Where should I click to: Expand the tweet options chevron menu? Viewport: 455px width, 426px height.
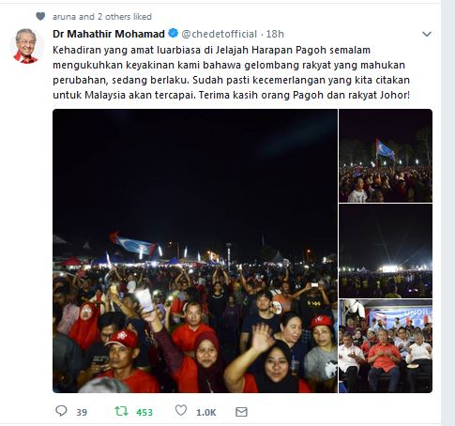[x=427, y=34]
